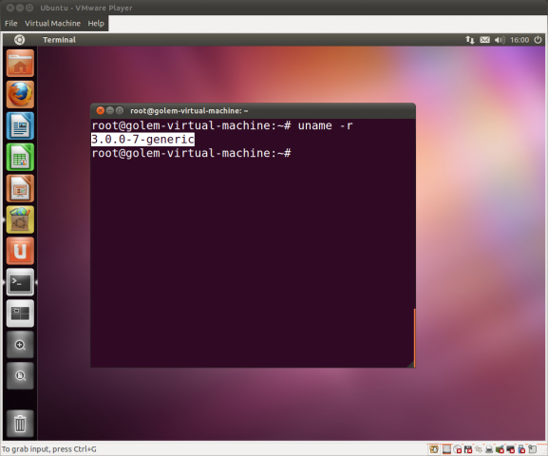Click the terminal title root@golem-virtual-machine: ~

tap(189, 111)
